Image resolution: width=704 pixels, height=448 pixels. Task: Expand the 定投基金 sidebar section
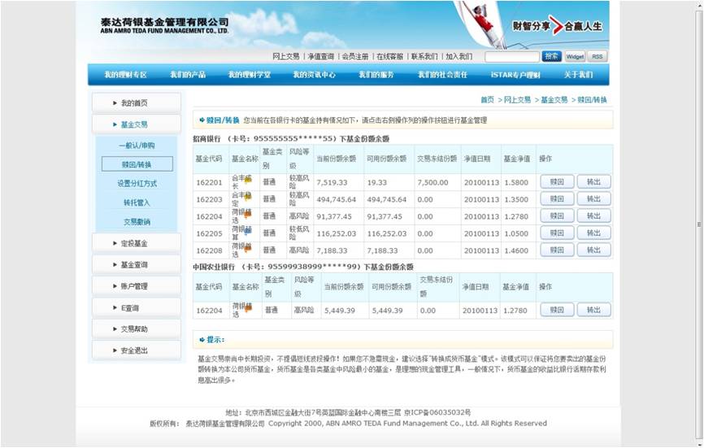pos(137,243)
